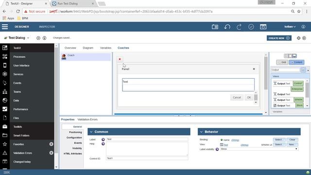Image resolution: width=311 pixels, height=175 pixels.
Task: Select the Performance chart icon
Action: pyautogui.click(x=5, y=109)
